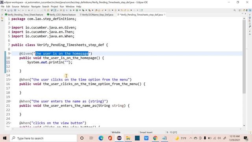The width and height of the screenshot is (252, 142).
Task: Open the Refactor menu
Action: 25,7
